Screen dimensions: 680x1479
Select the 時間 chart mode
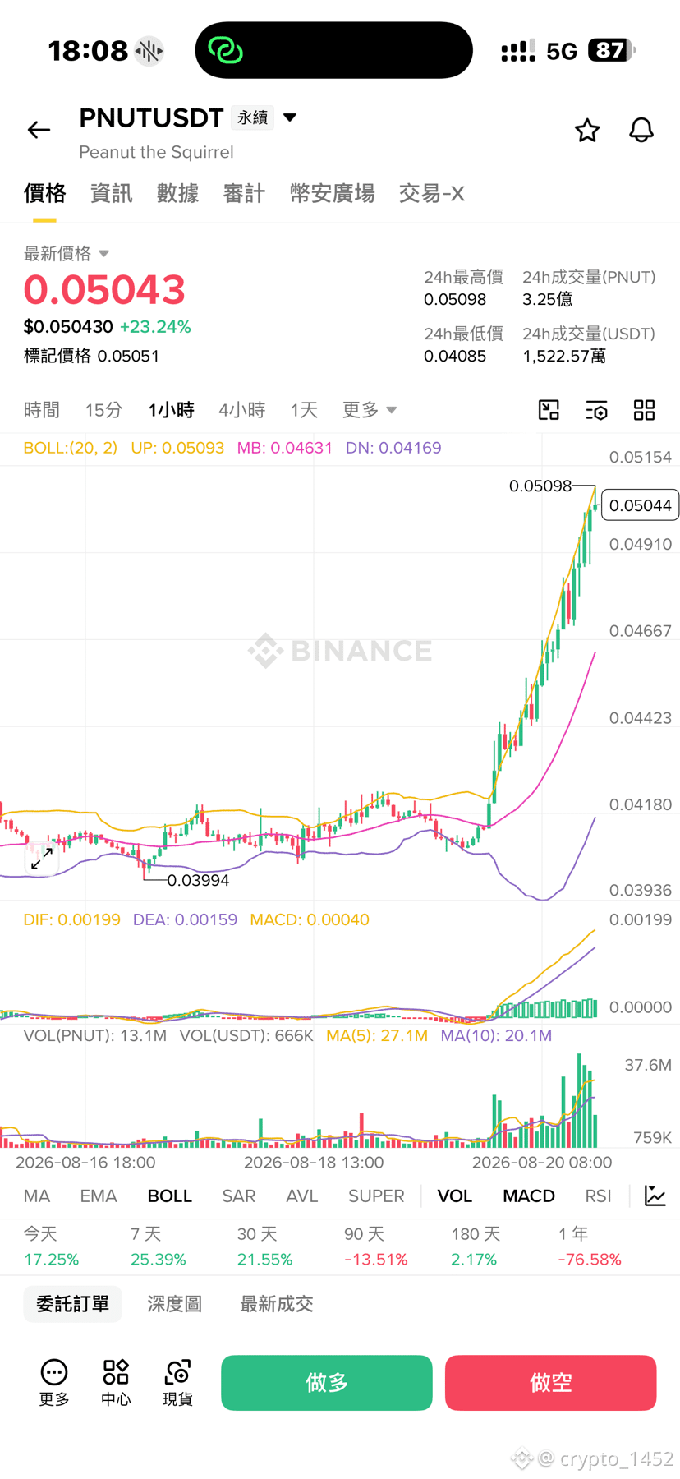click(41, 409)
